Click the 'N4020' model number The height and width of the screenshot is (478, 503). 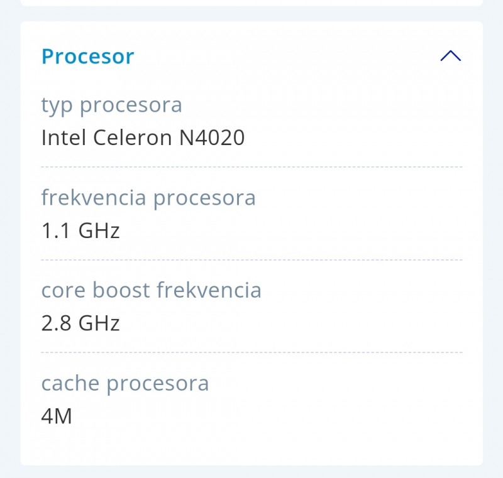tap(212, 138)
